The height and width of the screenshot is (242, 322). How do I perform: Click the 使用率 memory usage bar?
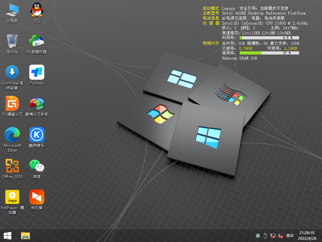[x=269, y=53]
